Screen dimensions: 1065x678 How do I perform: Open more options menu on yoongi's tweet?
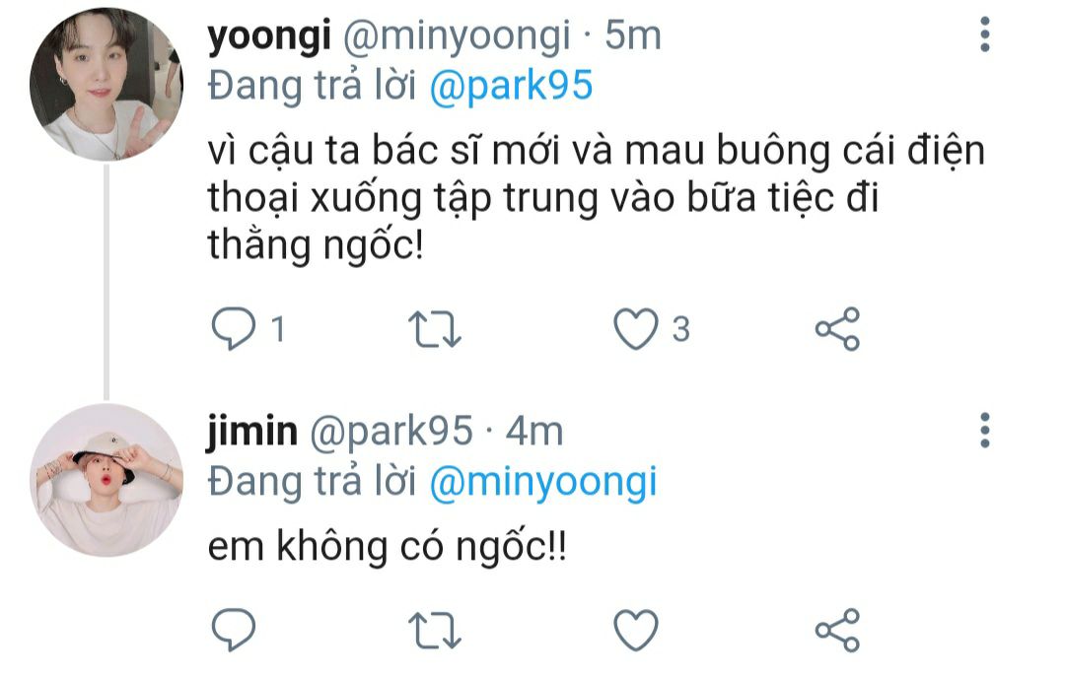[x=985, y=34]
